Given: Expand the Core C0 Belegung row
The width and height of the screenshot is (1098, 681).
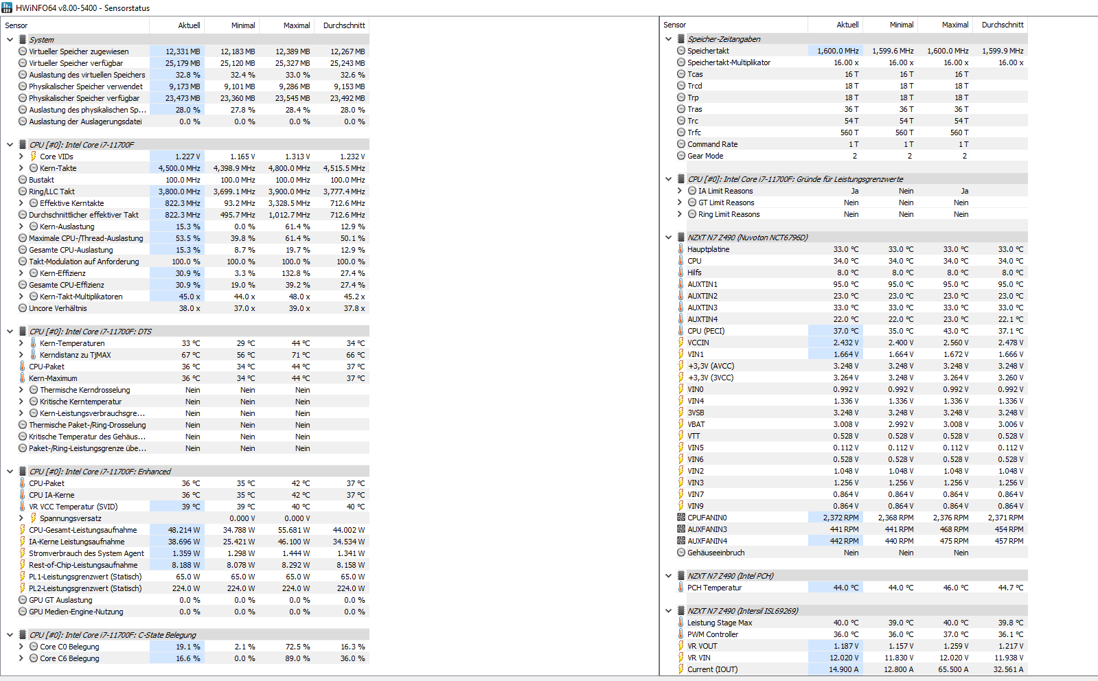Looking at the screenshot, I should coord(21,647).
